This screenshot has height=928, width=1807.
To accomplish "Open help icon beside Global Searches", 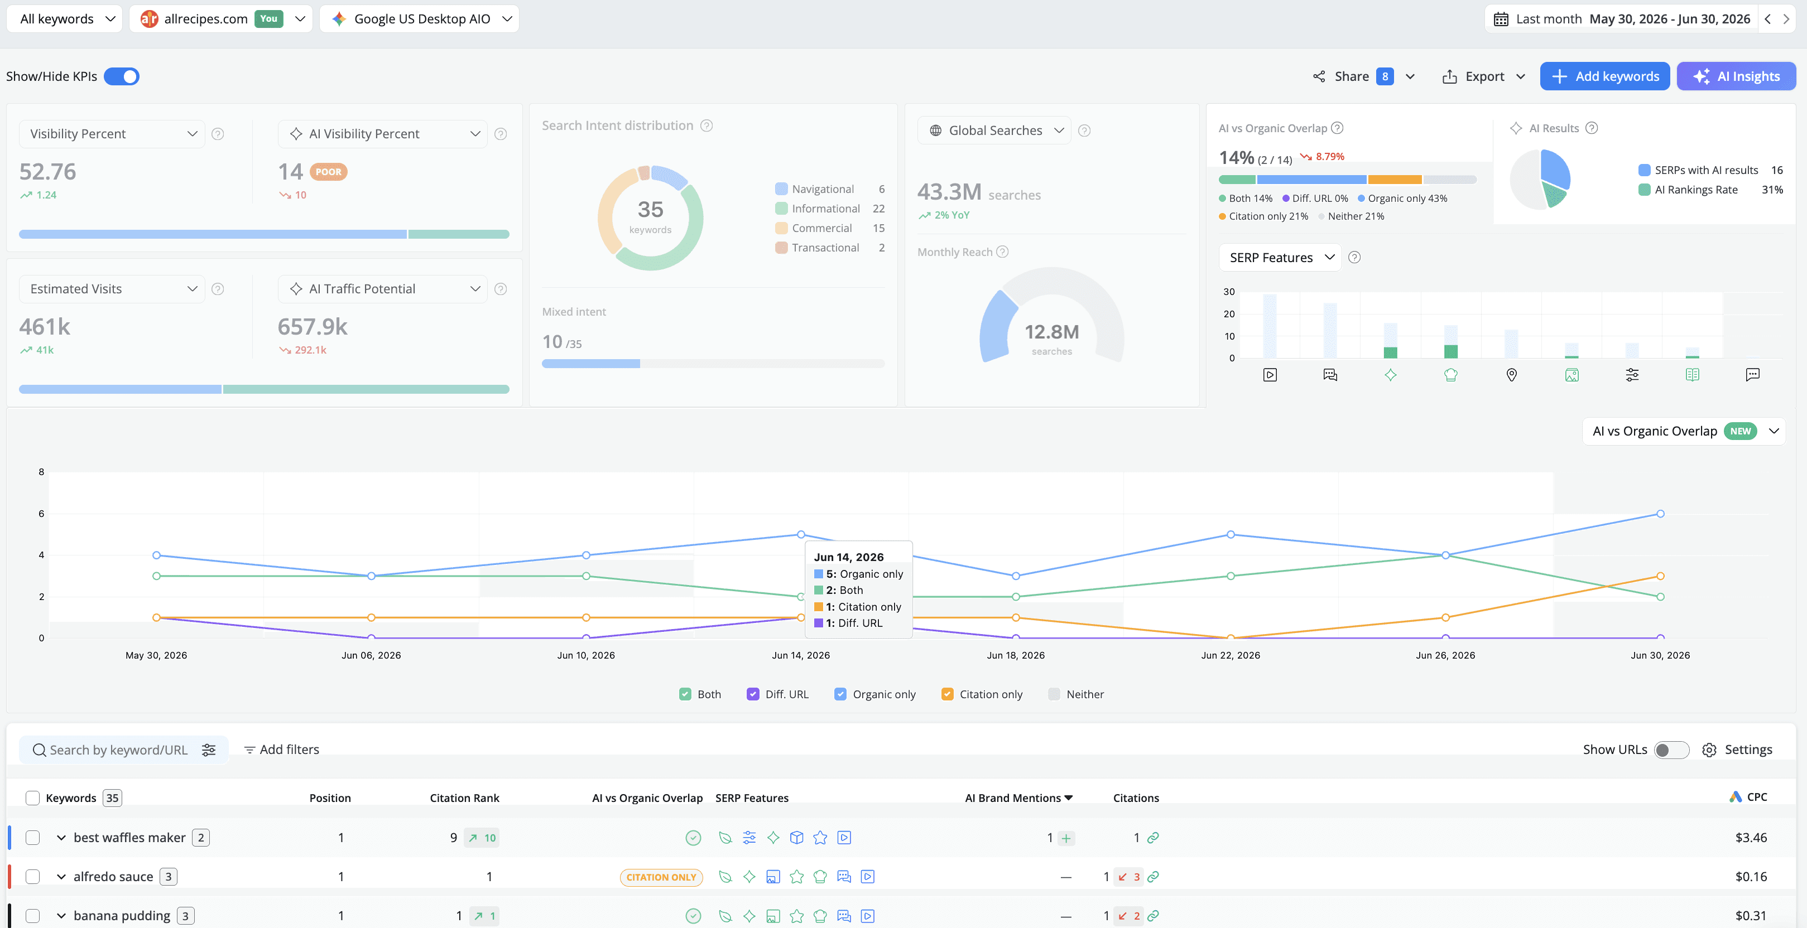I will (1084, 130).
